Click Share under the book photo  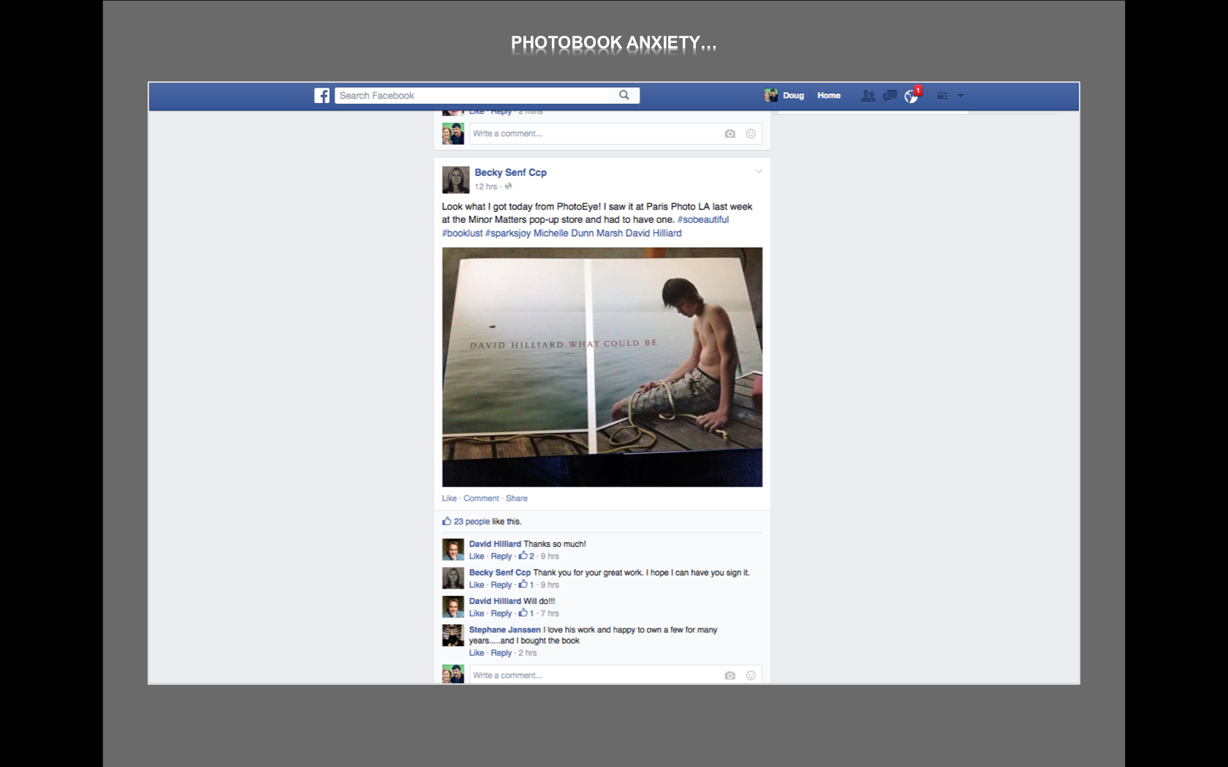click(516, 498)
